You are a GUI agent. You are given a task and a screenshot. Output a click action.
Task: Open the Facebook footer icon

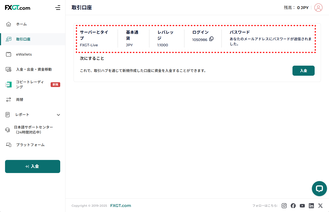click(x=293, y=206)
